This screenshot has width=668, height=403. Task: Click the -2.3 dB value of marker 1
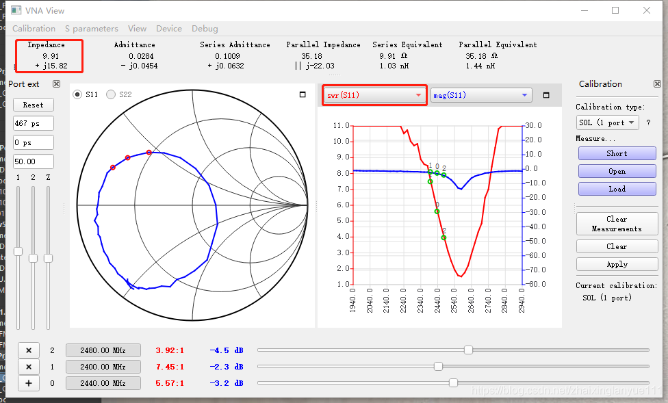(x=227, y=367)
